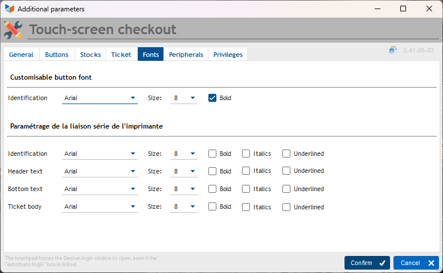
Task: Maximize the Additional parameters window
Action: (x=403, y=9)
